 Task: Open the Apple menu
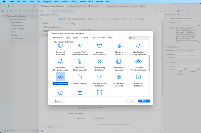pos(4,2)
